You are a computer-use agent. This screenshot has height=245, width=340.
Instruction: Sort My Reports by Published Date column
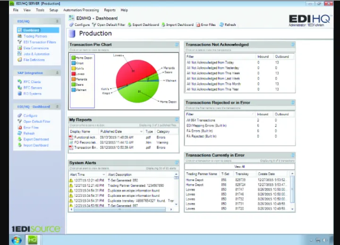tap(111, 132)
